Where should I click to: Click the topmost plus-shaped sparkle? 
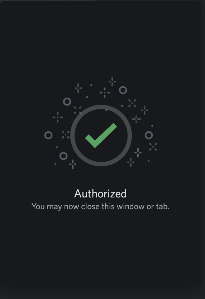point(112,82)
